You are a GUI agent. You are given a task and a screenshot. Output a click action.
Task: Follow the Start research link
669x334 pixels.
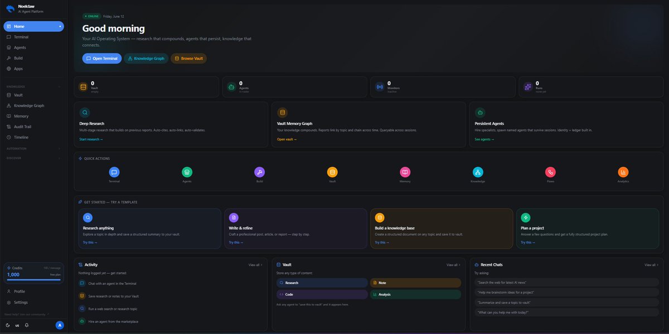91,139
